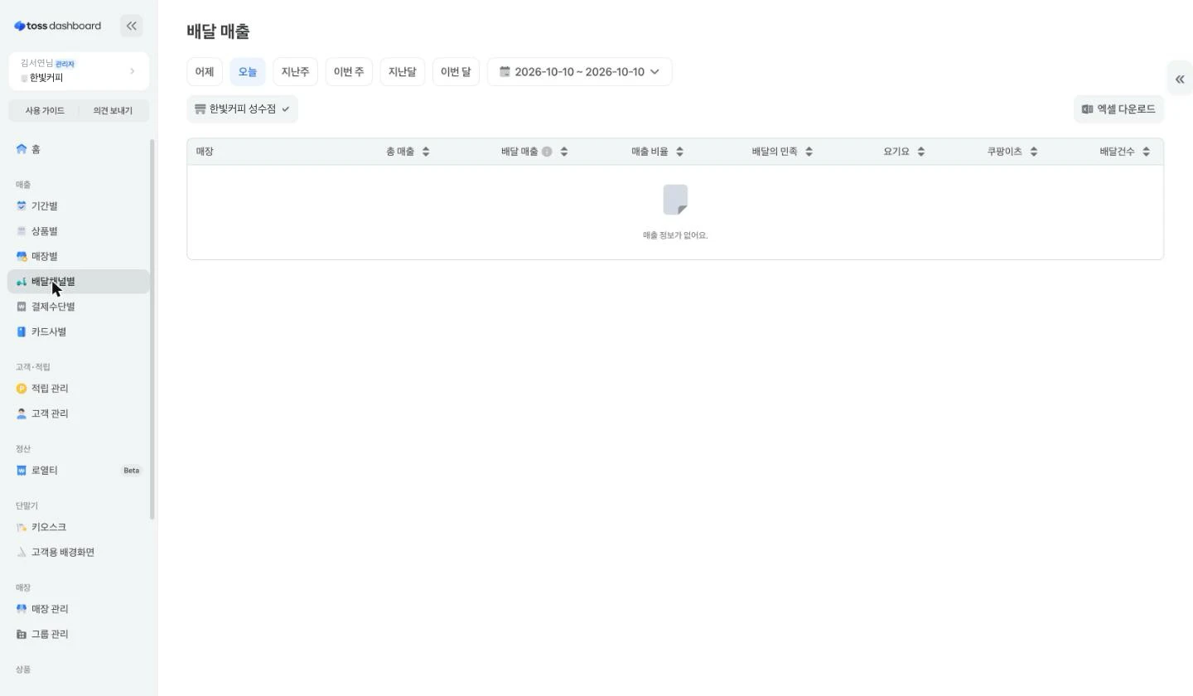Click 의견 보내기 button
The height and width of the screenshot is (696, 1193).
(x=114, y=110)
